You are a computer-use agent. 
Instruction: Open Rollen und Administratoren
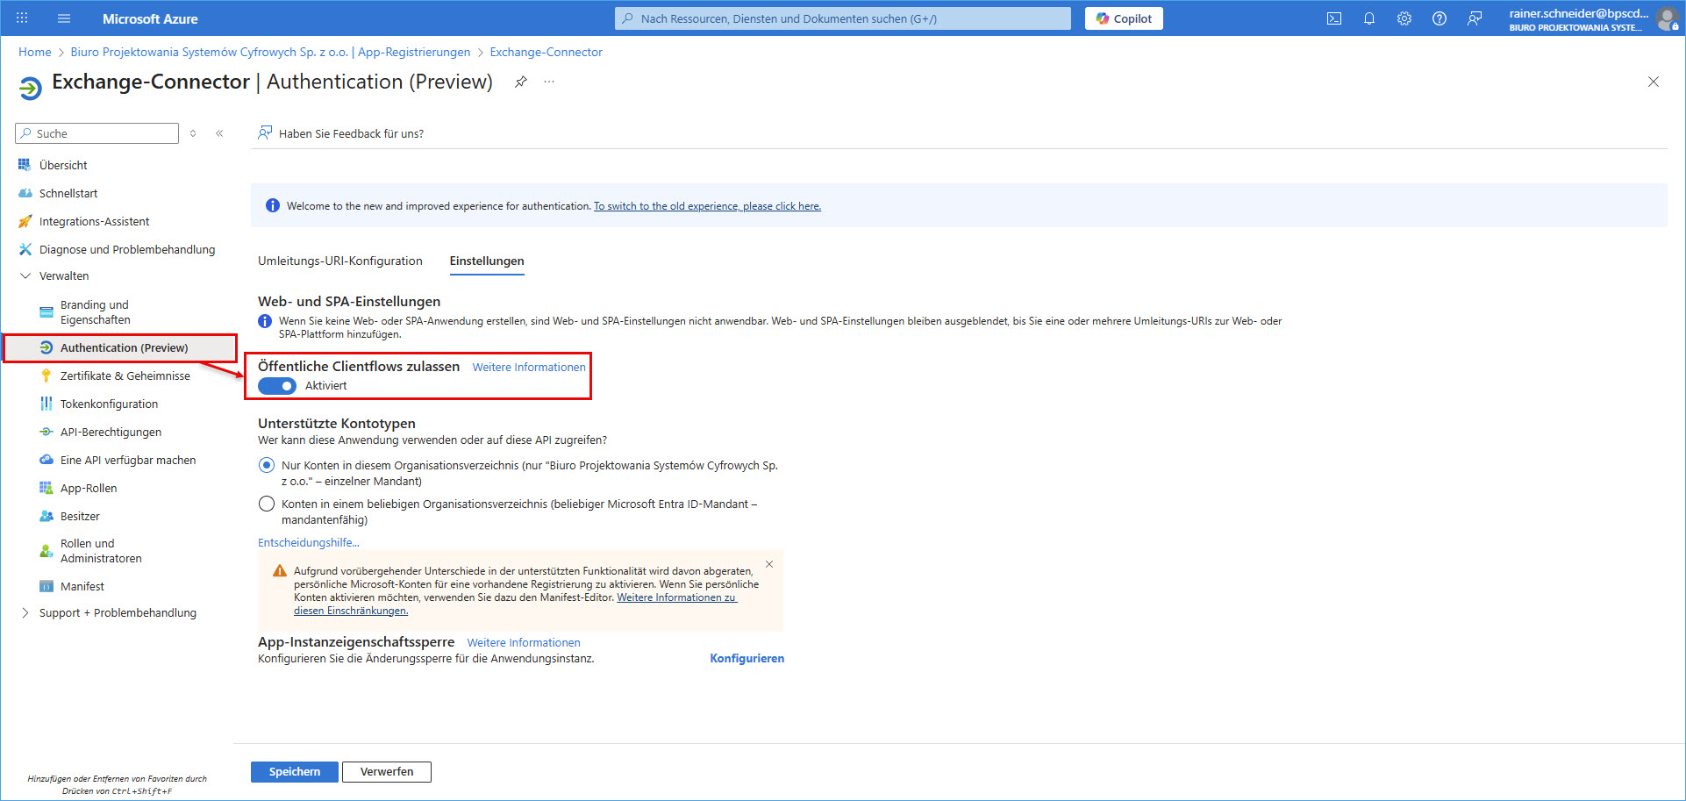[101, 551]
